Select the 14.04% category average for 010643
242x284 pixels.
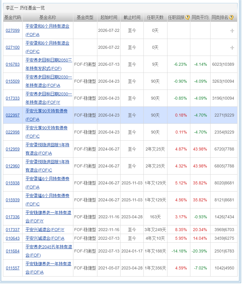click(200, 239)
